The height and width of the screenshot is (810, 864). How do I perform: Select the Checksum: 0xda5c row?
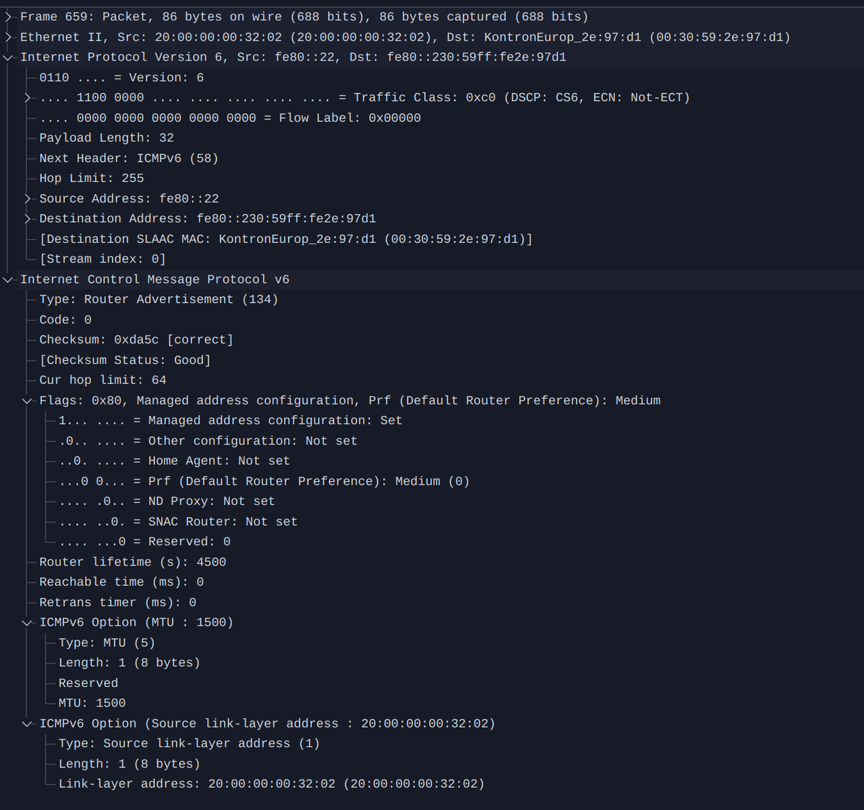click(136, 340)
